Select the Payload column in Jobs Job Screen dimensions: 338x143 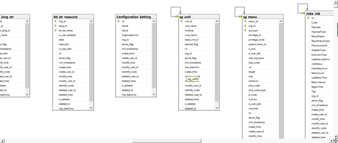point(320,27)
